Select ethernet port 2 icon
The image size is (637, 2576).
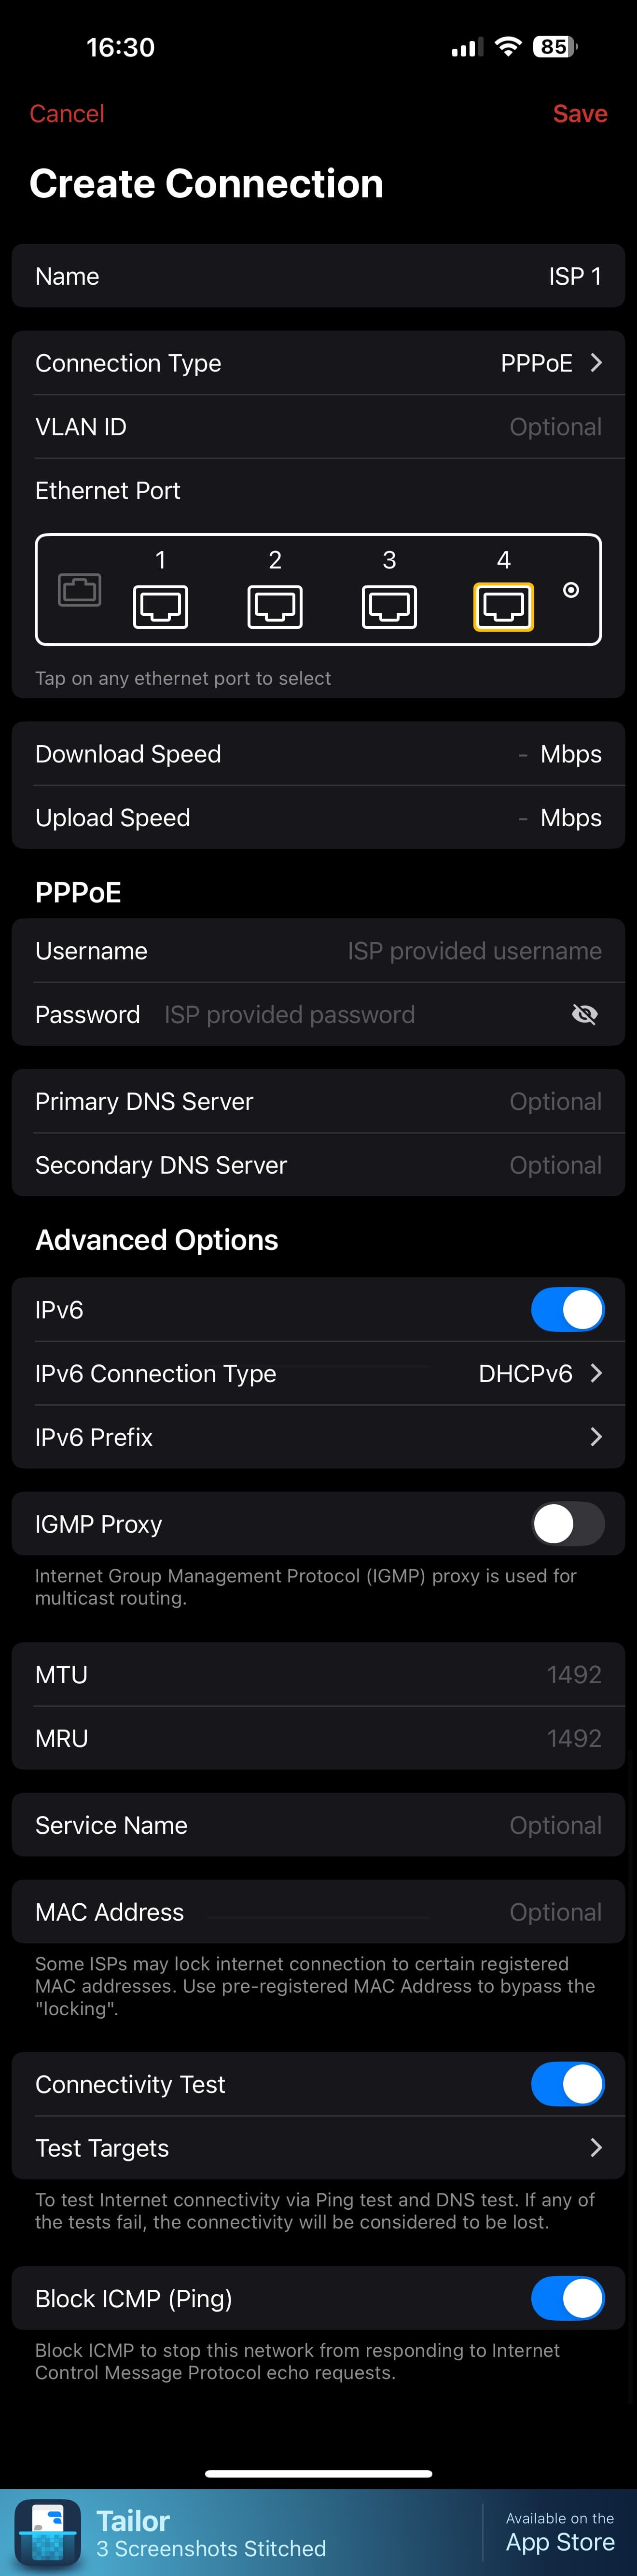coord(275,606)
